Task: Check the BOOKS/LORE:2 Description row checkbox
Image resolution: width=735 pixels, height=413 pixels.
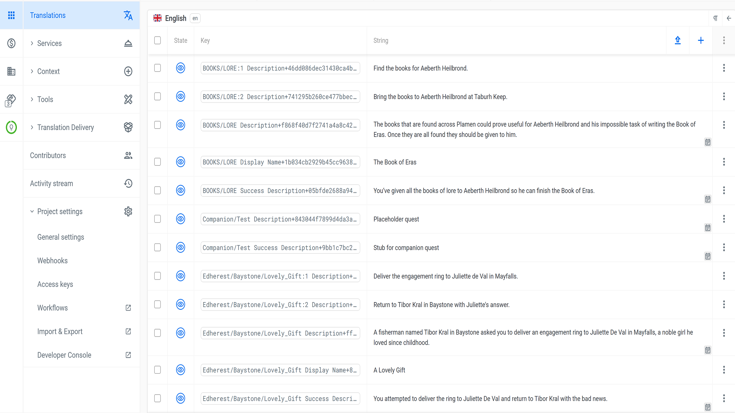Action: coord(157,97)
